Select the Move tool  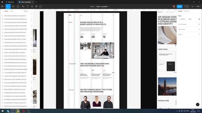click(x=8, y=6)
